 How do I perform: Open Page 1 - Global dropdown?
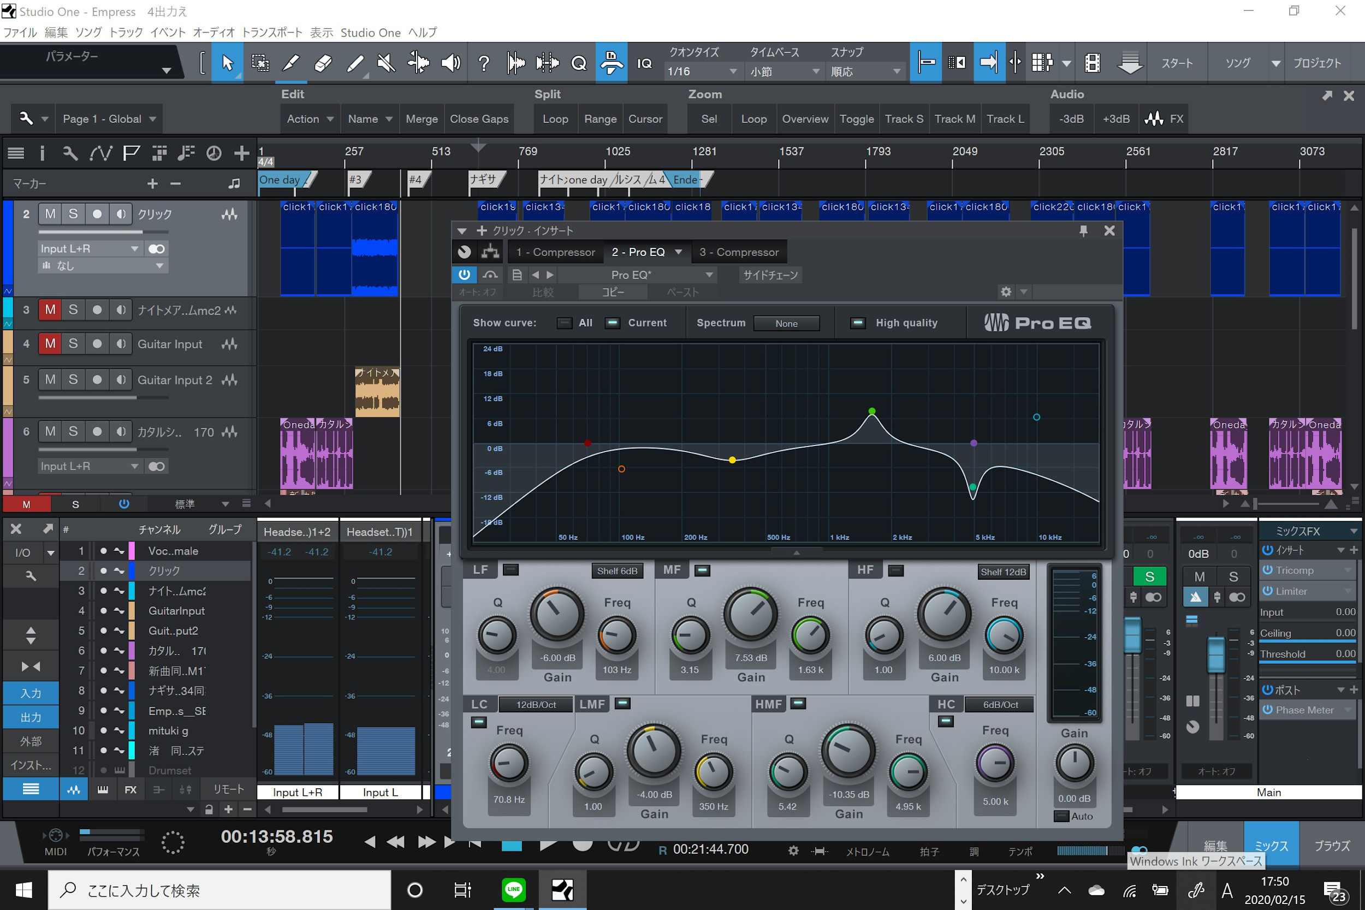[109, 119]
